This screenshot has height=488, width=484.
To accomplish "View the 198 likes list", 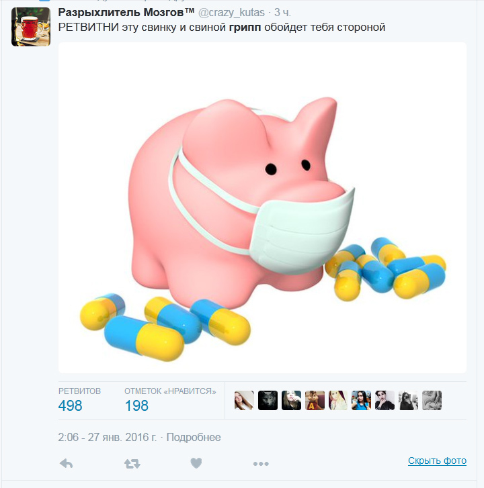I will point(136,405).
